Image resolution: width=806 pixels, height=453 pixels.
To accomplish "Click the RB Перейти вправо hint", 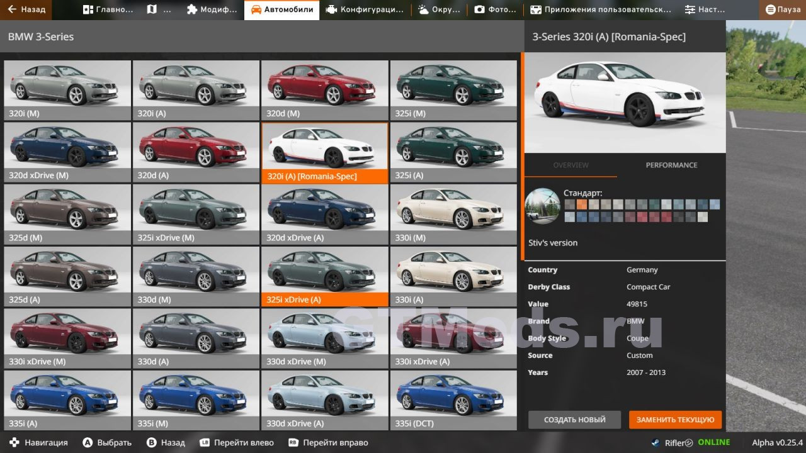I will click(328, 442).
